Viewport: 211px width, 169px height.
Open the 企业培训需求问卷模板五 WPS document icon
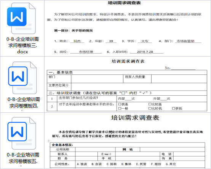click(22, 133)
